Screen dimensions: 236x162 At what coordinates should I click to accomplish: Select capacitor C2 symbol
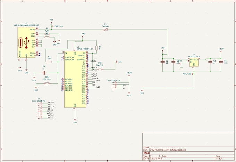(162, 62)
